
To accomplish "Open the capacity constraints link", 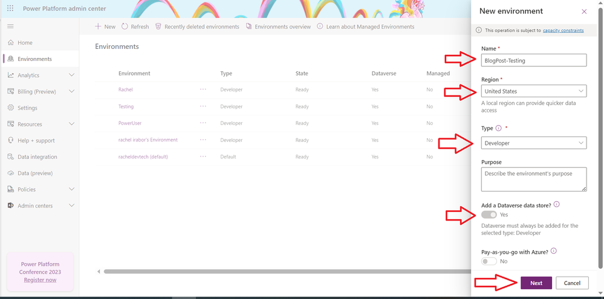I will point(563,30).
